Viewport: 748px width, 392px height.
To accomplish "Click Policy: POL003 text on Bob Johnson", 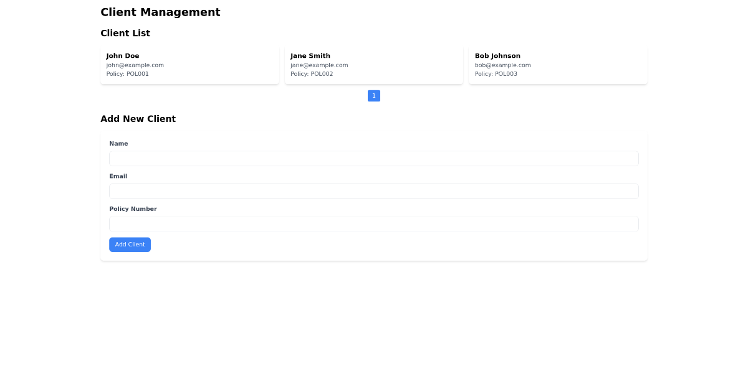I will click(496, 74).
